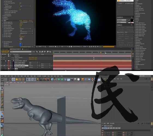Toggle frame blending switch in timeline

(x=42, y=52)
